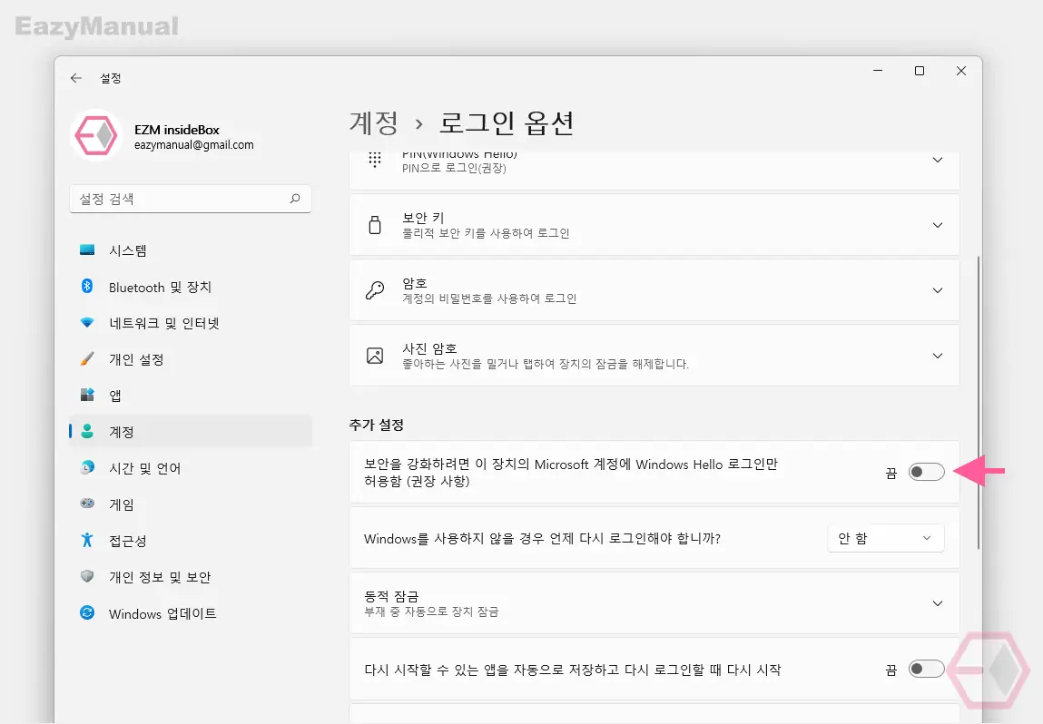This screenshot has height=724, width=1043.
Task: Open 게임 settings category
Action: (x=191, y=504)
